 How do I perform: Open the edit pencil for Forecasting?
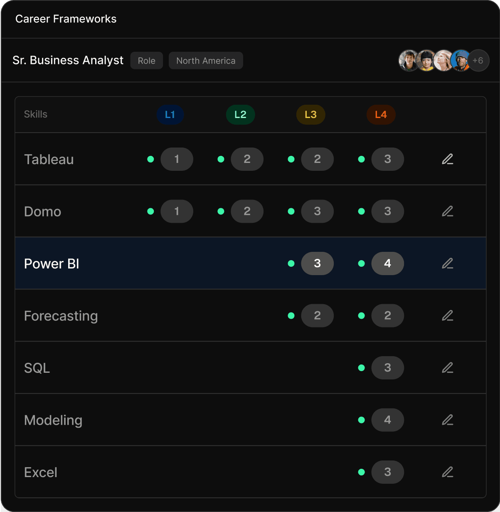(447, 316)
